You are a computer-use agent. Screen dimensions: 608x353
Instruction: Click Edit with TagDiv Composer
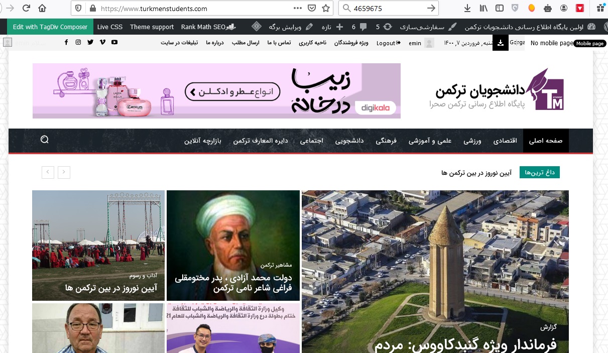tap(50, 27)
